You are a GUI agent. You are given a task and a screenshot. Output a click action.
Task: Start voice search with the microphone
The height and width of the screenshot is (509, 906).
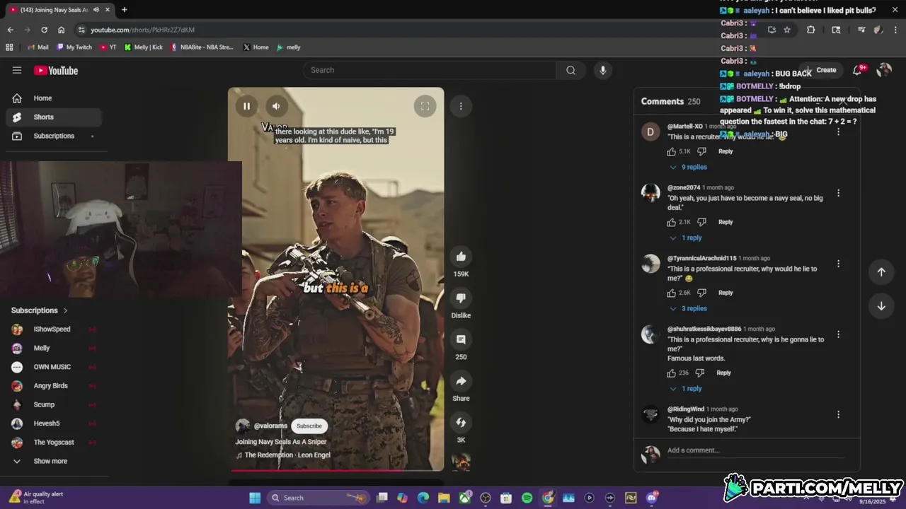(602, 70)
